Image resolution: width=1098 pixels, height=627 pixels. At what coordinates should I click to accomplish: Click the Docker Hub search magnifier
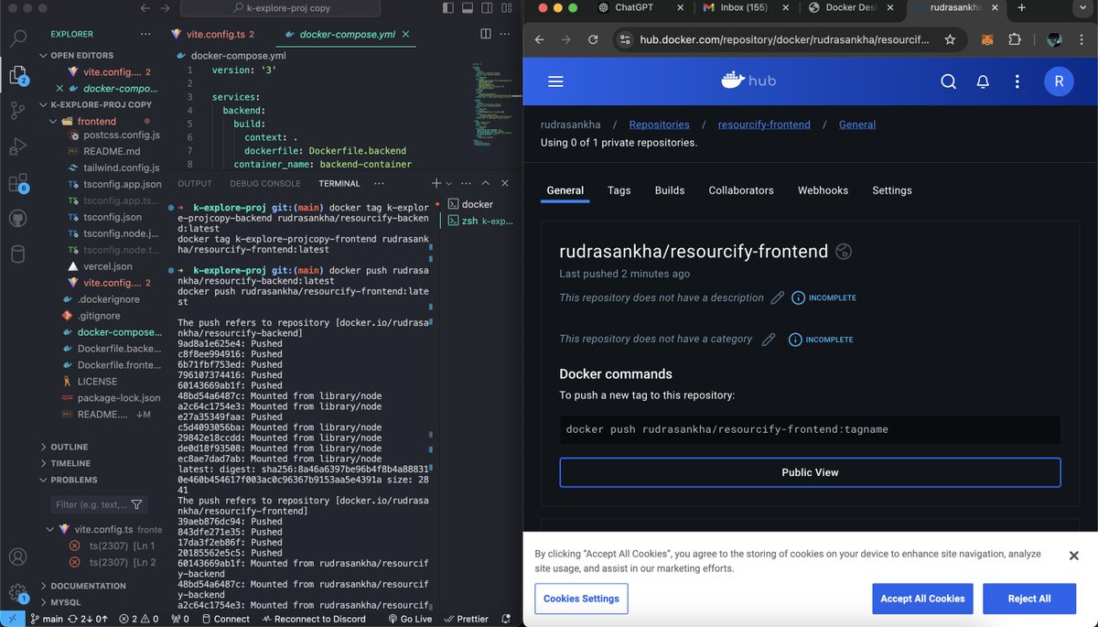[x=949, y=81]
